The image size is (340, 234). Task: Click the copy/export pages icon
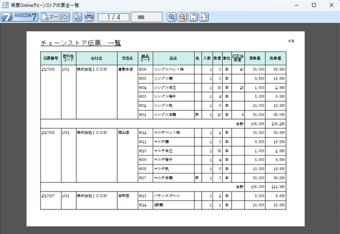pyautogui.click(x=77, y=17)
